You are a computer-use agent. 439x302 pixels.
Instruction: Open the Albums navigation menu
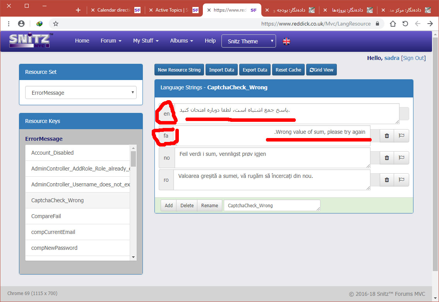(x=182, y=41)
